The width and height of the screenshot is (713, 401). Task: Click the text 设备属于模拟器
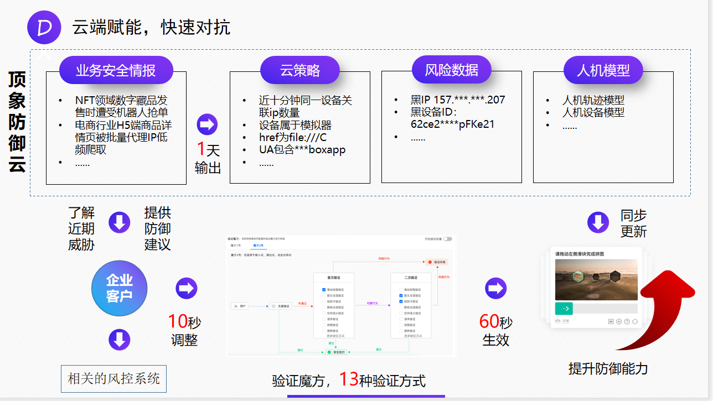295,126
